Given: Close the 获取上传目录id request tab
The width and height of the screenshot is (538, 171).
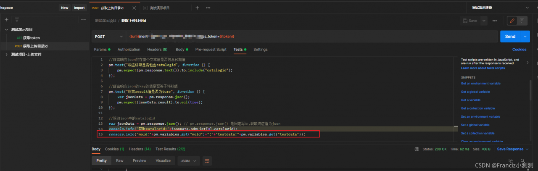Looking at the screenshot, I should 134,8.
